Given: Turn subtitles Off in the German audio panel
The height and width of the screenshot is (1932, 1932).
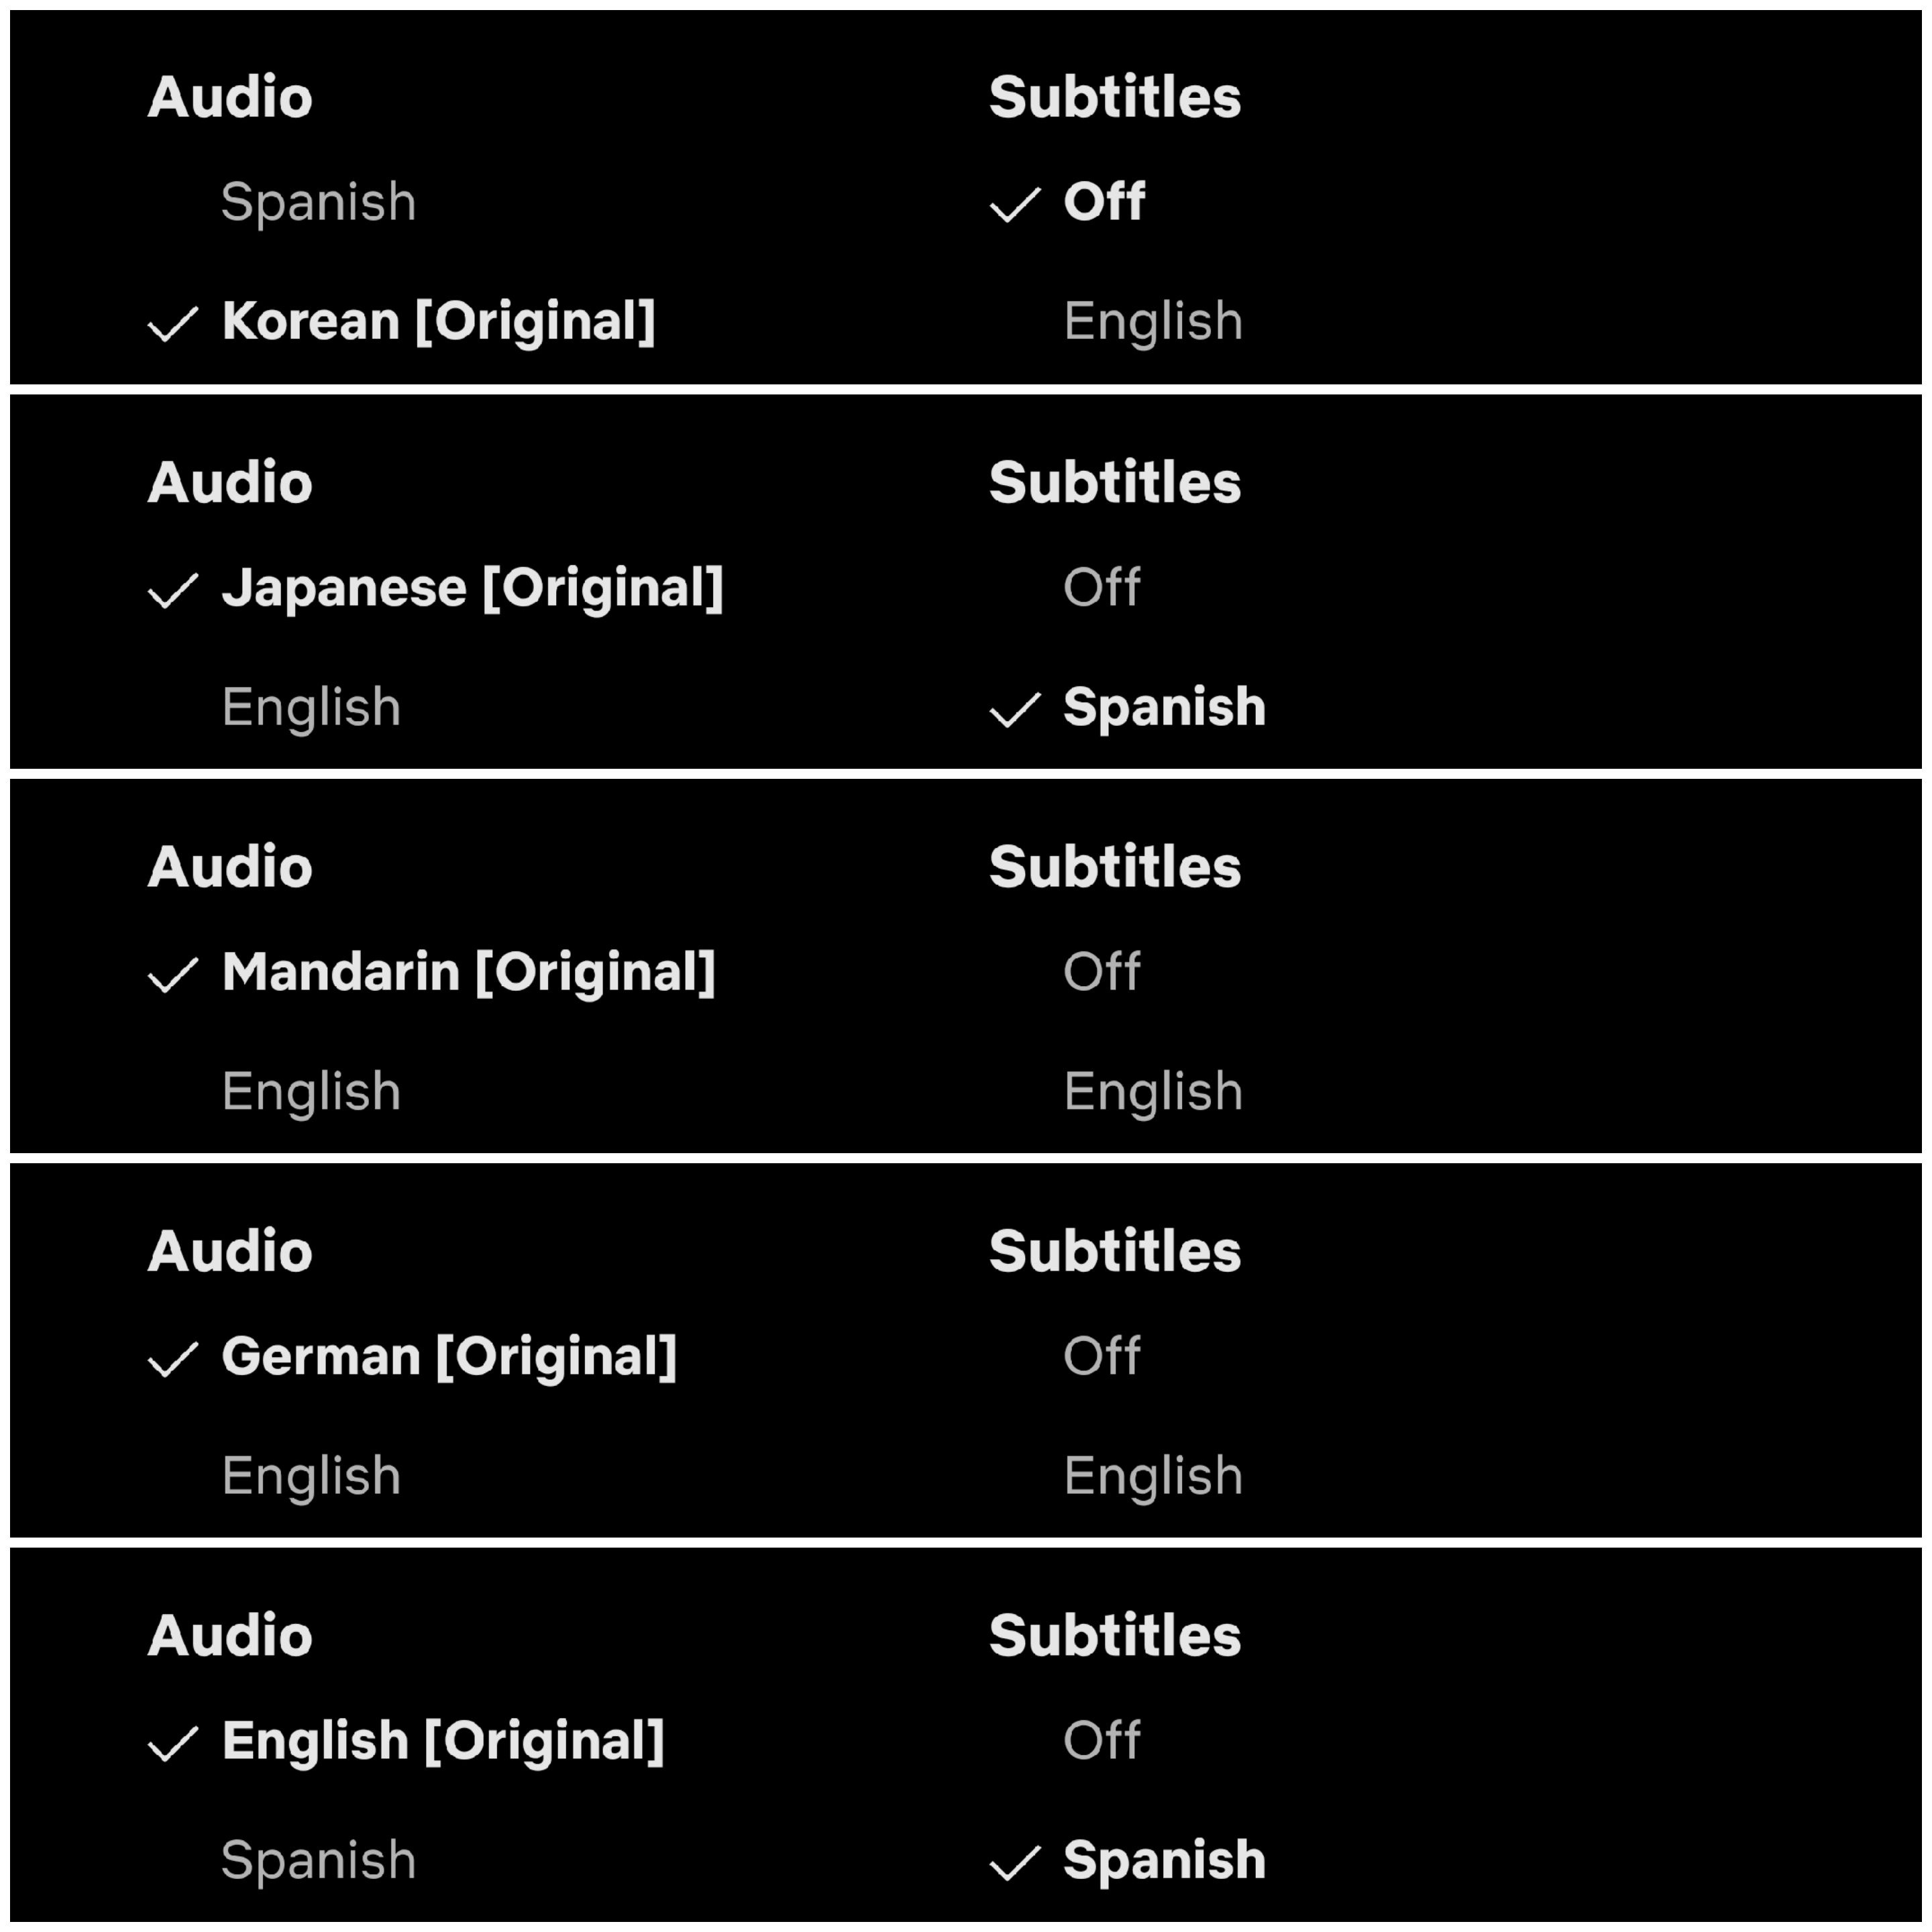Looking at the screenshot, I should (1101, 1356).
